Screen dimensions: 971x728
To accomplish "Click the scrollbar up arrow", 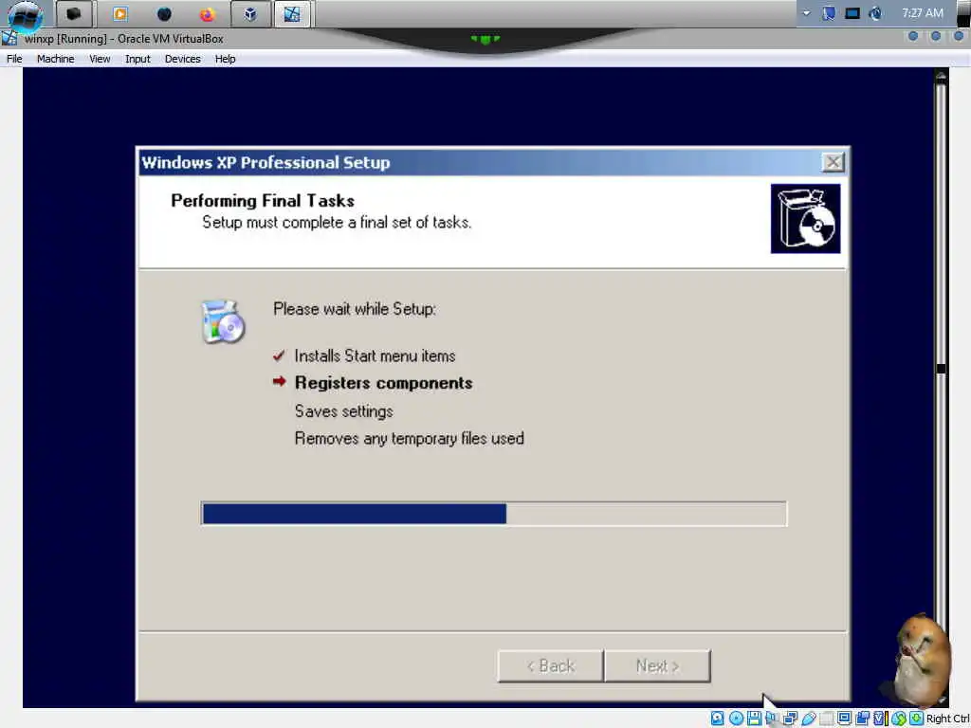I will (x=941, y=76).
